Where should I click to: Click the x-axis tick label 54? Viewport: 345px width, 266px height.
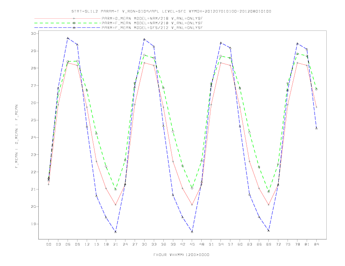click(221, 244)
